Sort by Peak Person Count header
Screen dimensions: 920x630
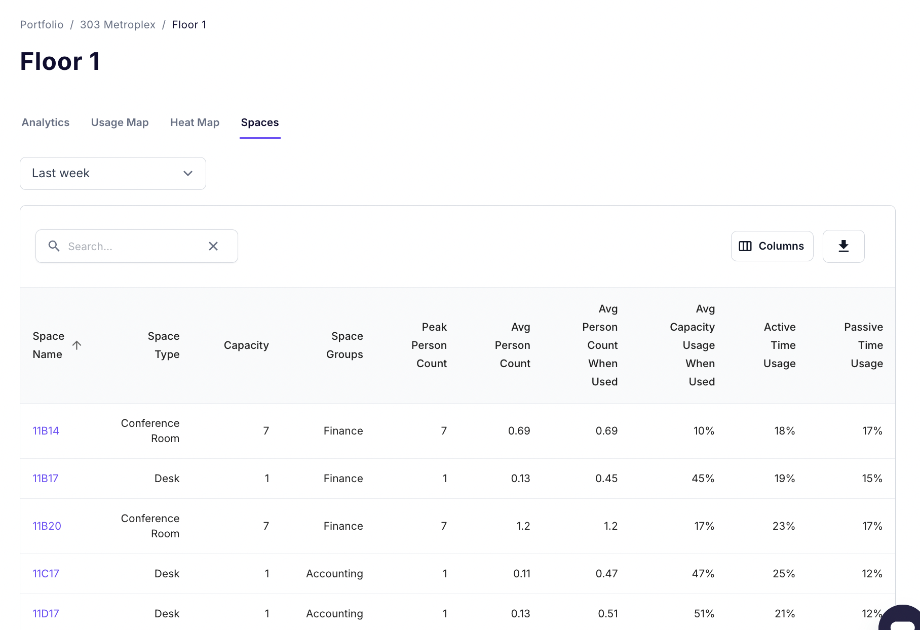(x=429, y=345)
